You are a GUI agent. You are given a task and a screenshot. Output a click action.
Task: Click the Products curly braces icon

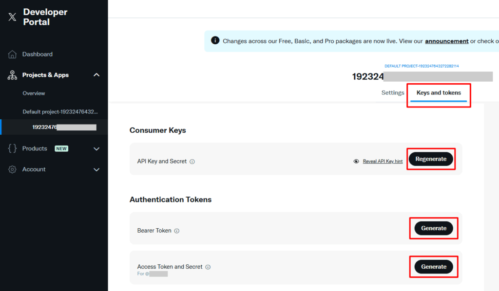point(12,148)
